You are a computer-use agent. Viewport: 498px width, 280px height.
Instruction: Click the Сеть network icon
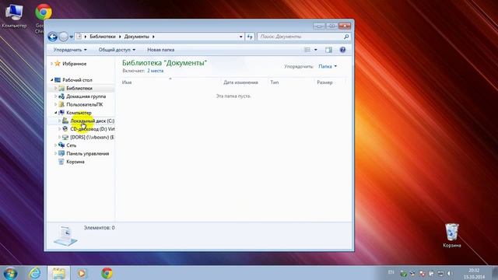61,145
